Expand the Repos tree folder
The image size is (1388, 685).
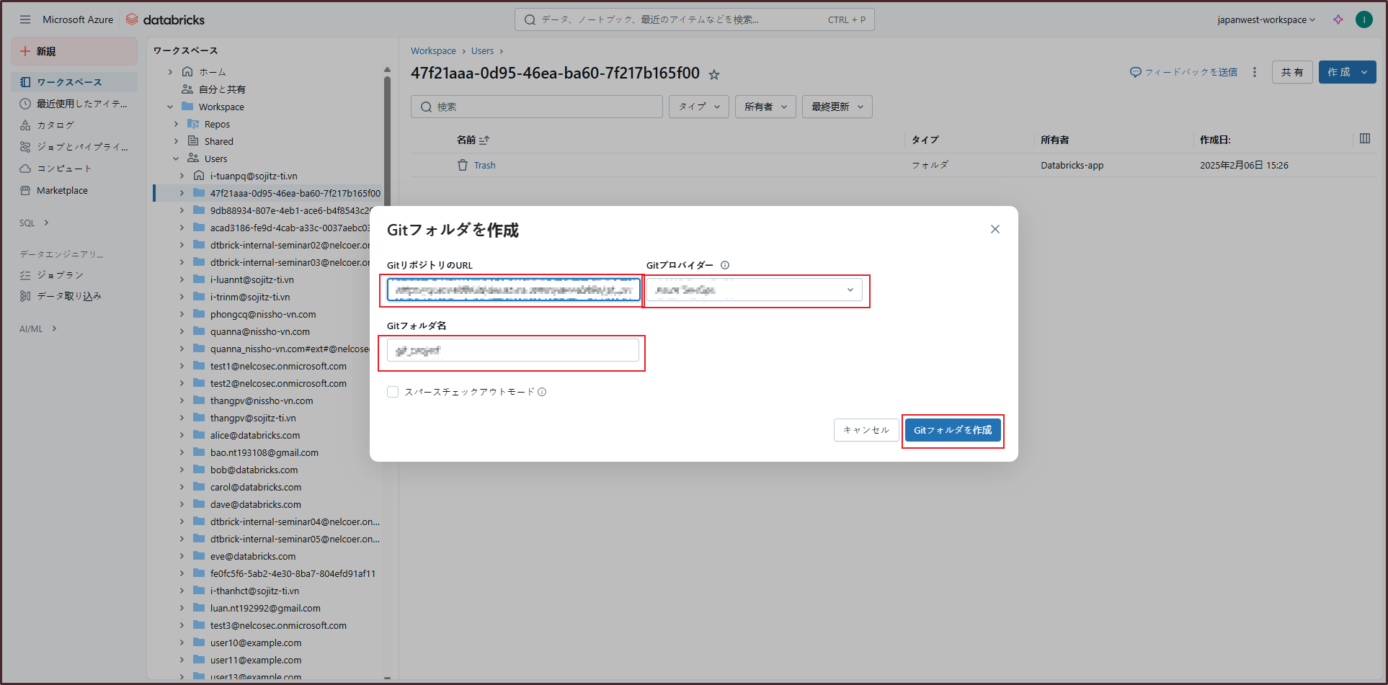pos(176,124)
